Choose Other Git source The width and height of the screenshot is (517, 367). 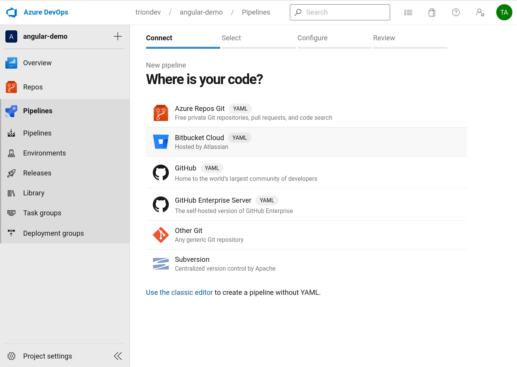306,235
